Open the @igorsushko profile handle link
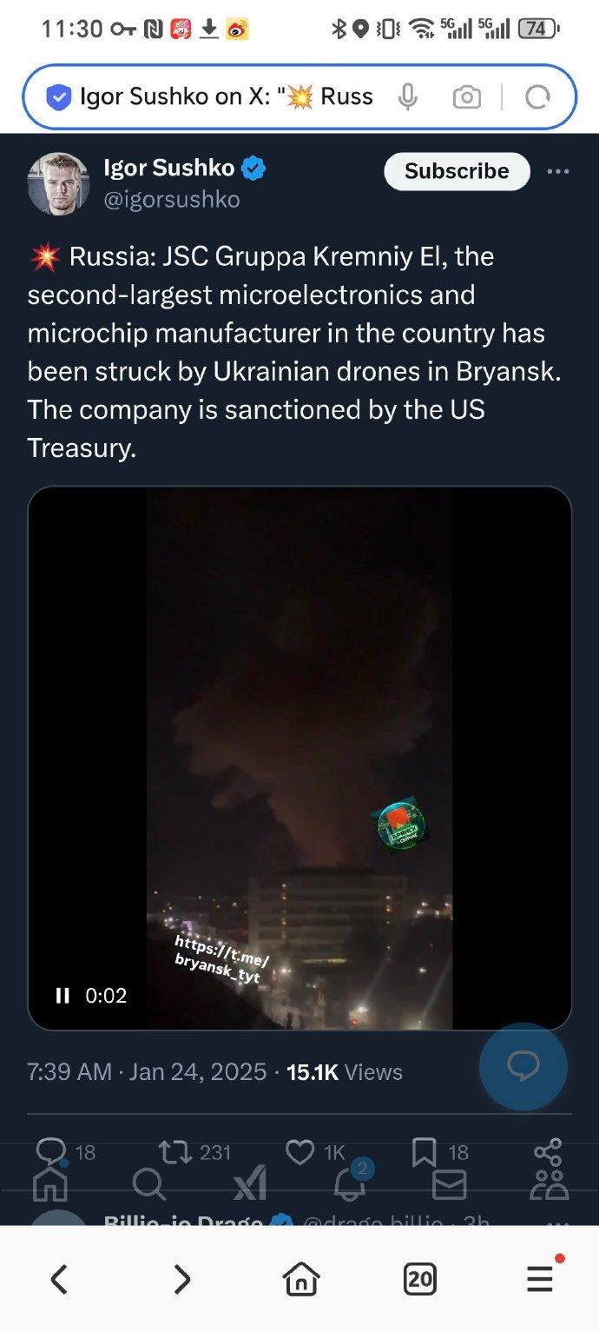This screenshot has width=599, height=1332. pos(172,200)
